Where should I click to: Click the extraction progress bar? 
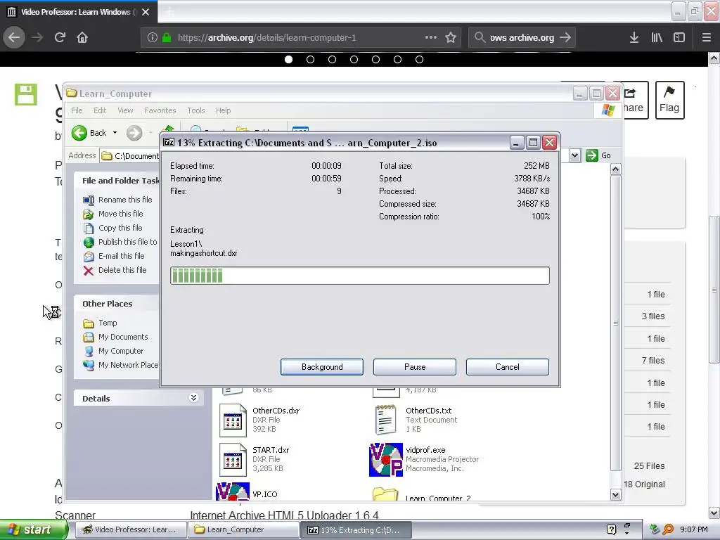point(359,276)
